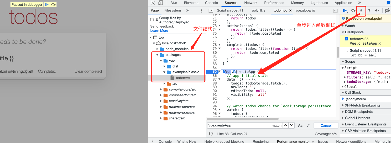Jump to next search match
Screen dimensions: 391x143
(291, 125)
